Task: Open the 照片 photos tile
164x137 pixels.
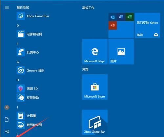Action: [121, 52]
